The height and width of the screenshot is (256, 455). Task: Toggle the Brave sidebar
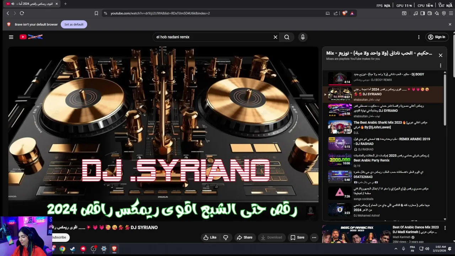pos(423,13)
